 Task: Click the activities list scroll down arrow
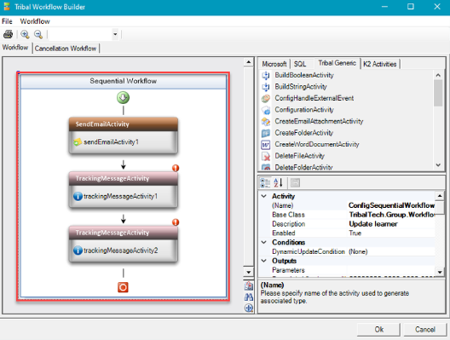(438, 165)
